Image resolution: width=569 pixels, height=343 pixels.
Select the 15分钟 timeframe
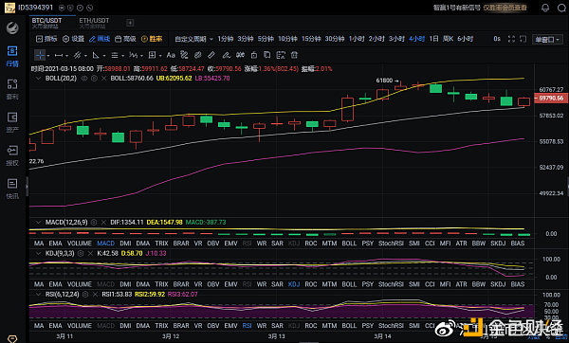point(311,39)
